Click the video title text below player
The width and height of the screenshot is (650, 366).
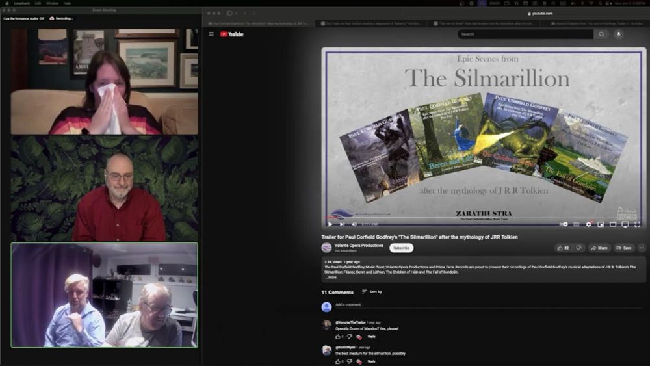(419, 237)
